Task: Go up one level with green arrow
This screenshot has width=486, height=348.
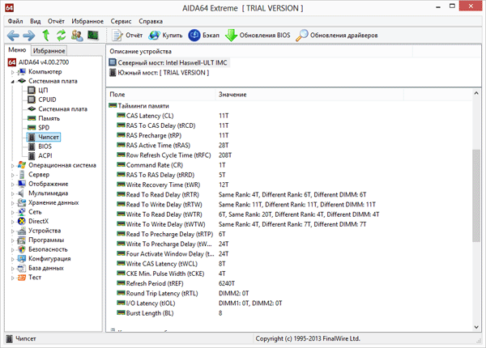Action: coord(46,35)
